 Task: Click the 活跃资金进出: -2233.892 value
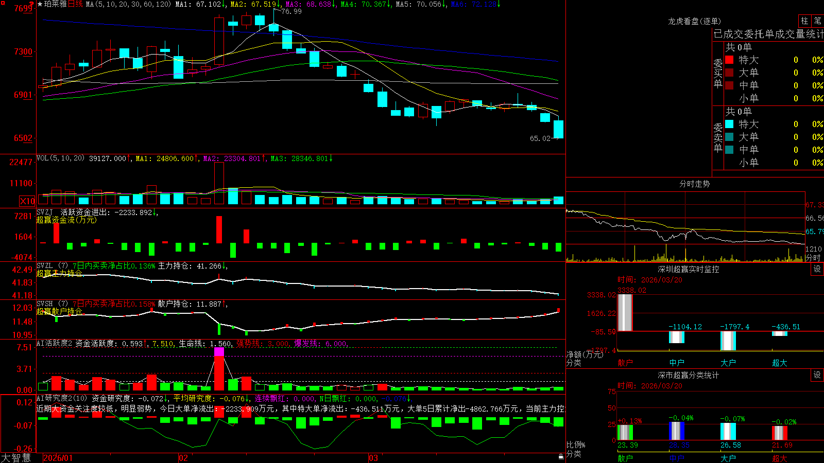coord(107,212)
